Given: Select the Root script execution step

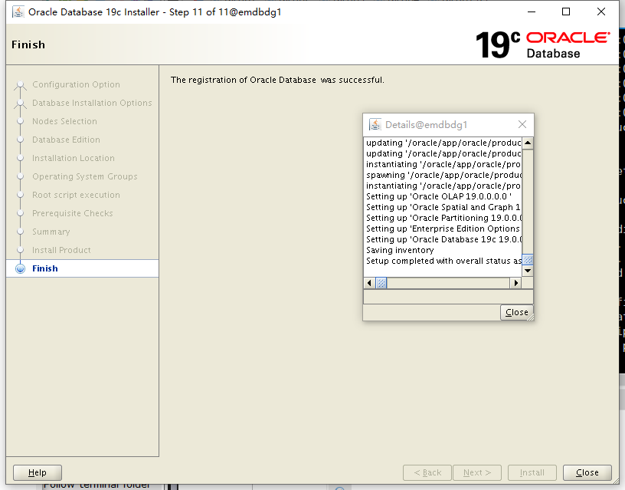Looking at the screenshot, I should (x=76, y=195).
